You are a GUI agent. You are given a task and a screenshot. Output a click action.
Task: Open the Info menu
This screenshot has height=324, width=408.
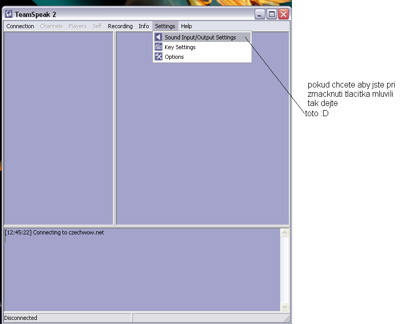click(144, 26)
